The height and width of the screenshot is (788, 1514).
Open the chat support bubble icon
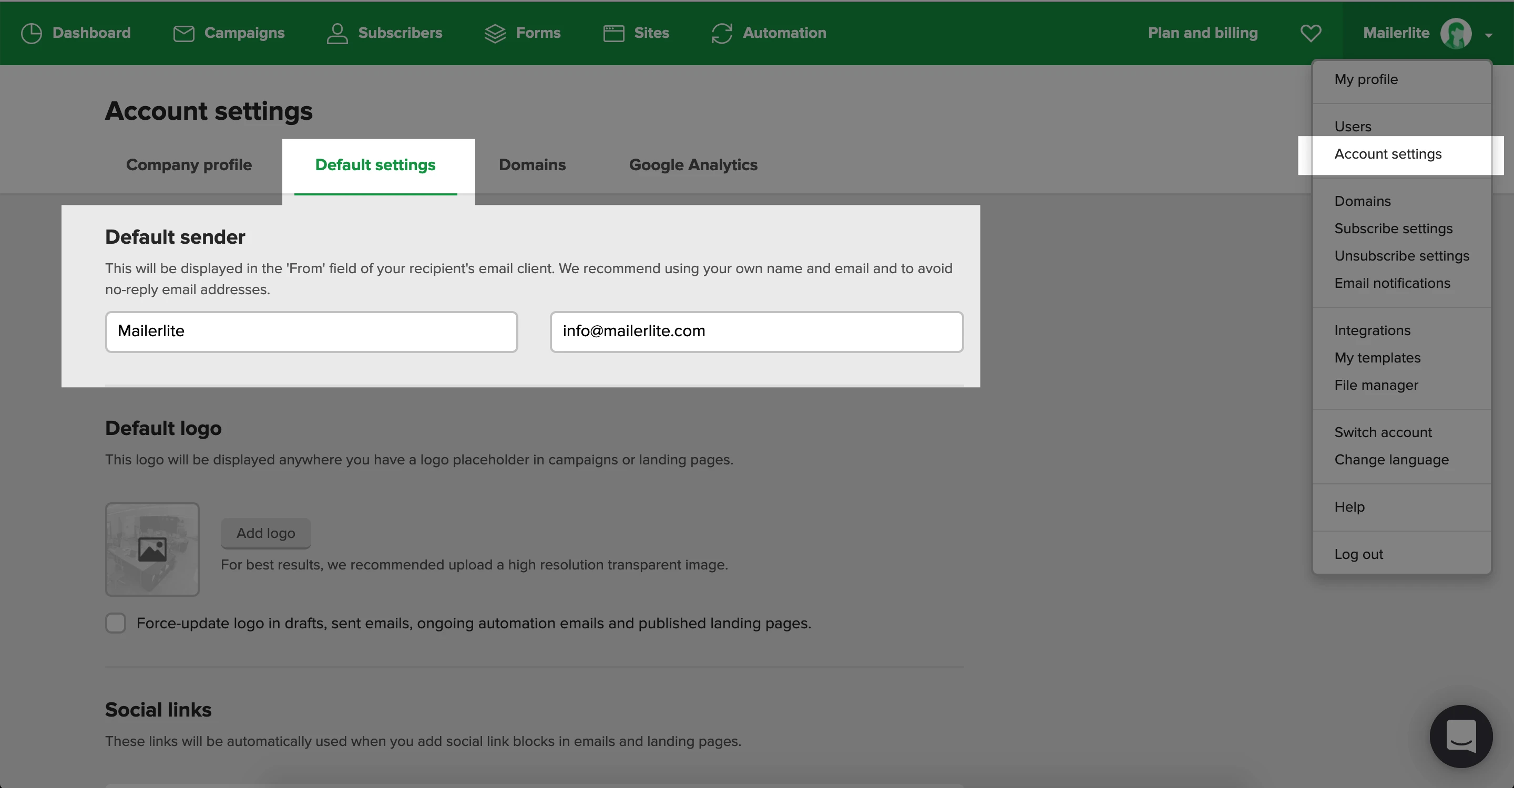(x=1460, y=736)
